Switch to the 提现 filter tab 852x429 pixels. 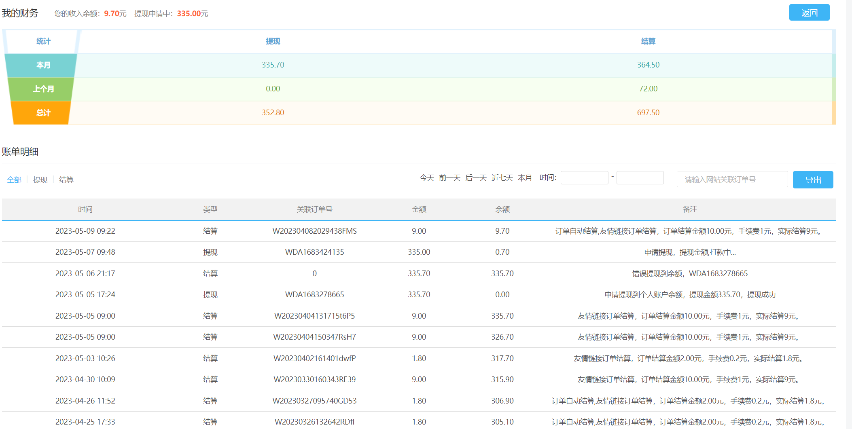click(40, 180)
